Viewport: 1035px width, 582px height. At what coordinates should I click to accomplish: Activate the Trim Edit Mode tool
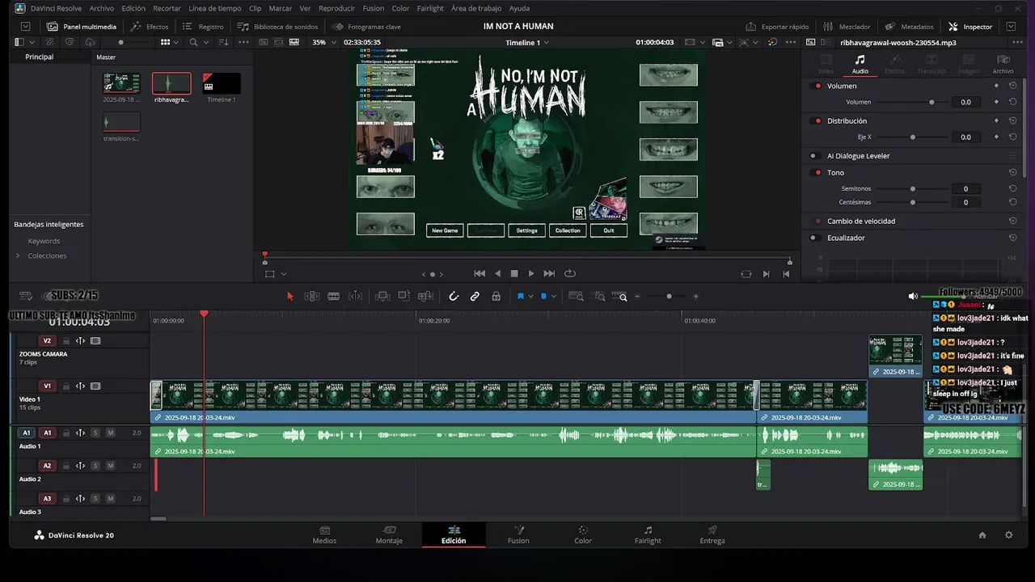click(x=311, y=297)
